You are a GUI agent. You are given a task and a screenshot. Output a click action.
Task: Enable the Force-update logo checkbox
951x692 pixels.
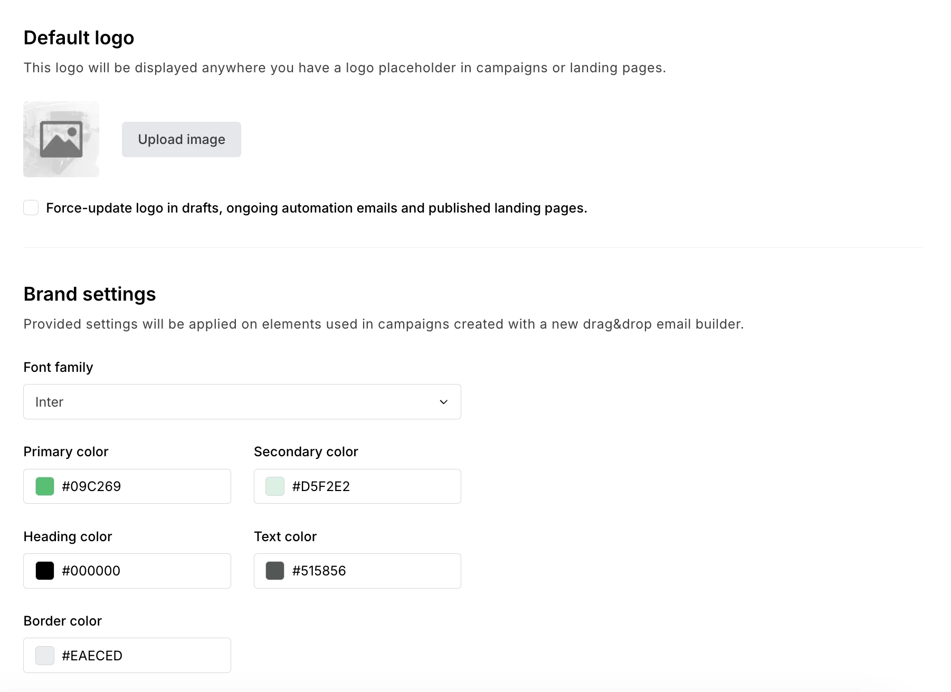tap(31, 208)
